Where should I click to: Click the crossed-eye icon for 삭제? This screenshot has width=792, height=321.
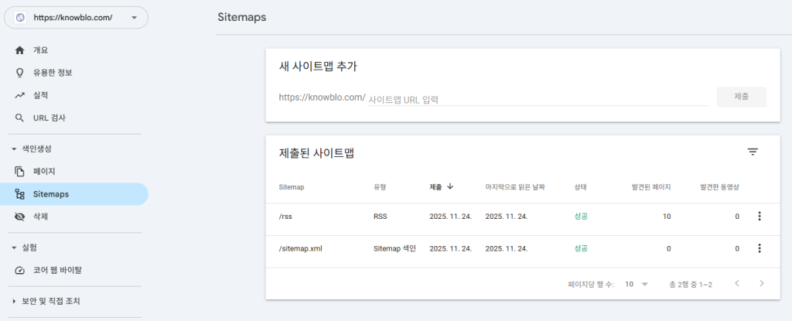click(20, 217)
